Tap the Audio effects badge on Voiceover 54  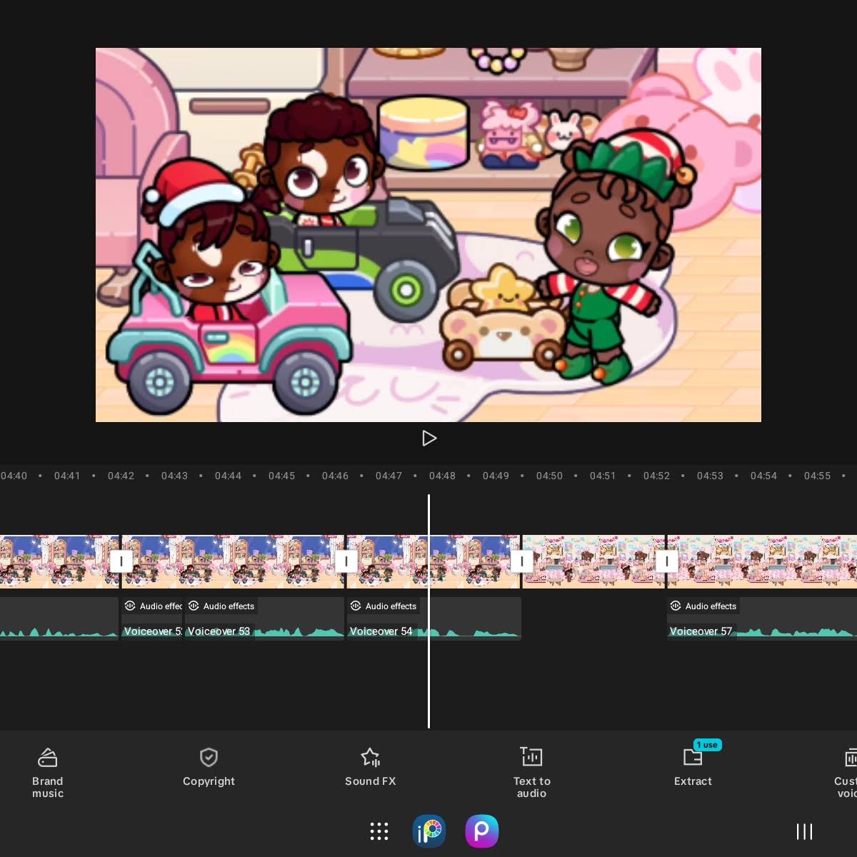(x=384, y=606)
